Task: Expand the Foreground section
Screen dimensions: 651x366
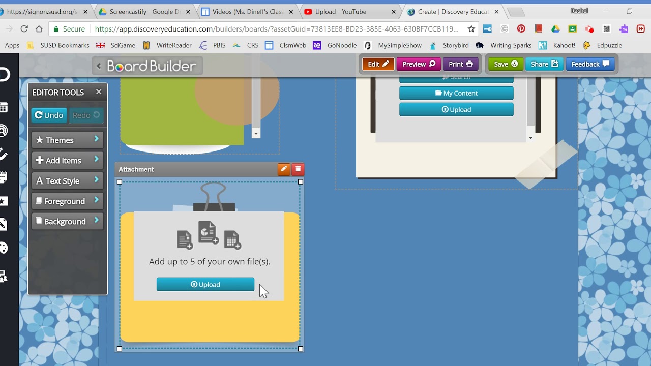Action: (68, 201)
